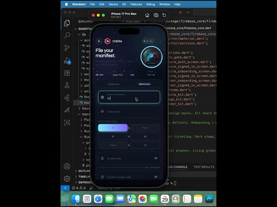Tap the back arrow in Orbita app
This screenshot has width=277, height=207.
tap(99, 41)
